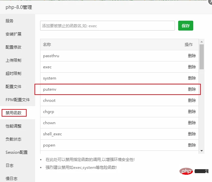Remove exec from the disabled list
Screen dimensions: 212x182
point(192,67)
